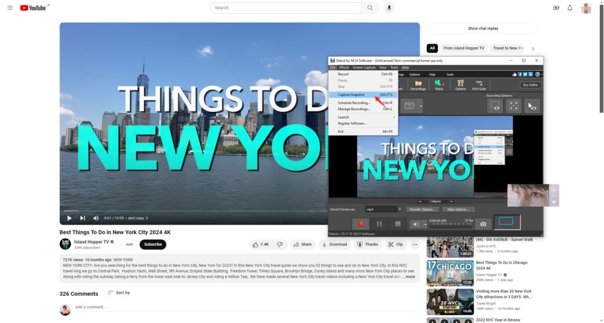Open Debut's blue help question icon

click(537, 74)
